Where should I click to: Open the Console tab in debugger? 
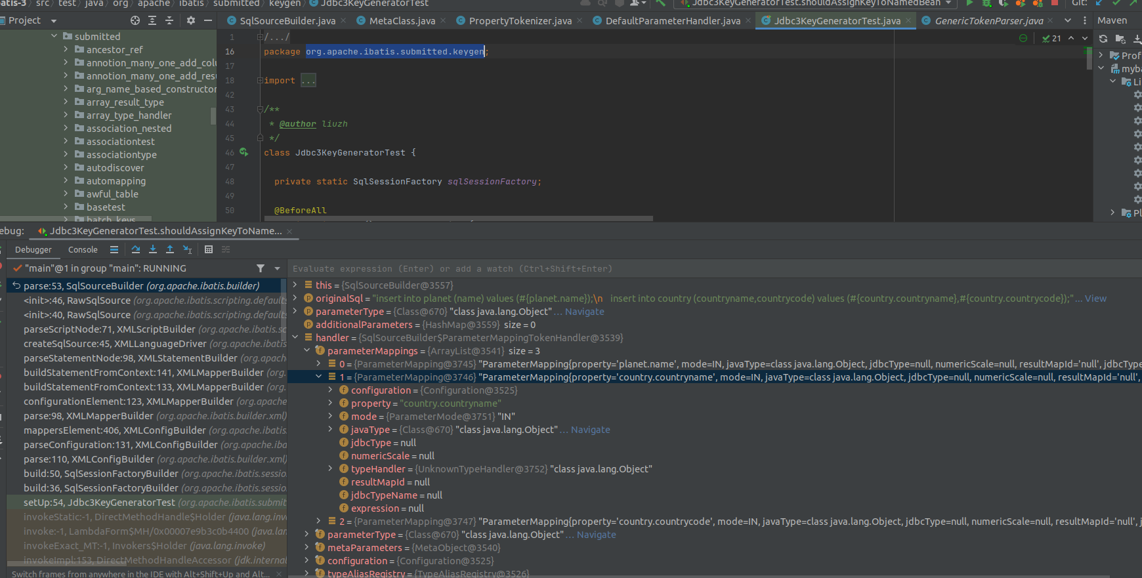(83, 250)
